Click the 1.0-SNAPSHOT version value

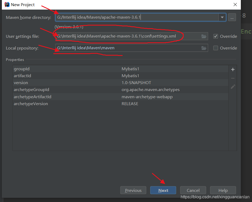pyautogui.click(x=136, y=83)
